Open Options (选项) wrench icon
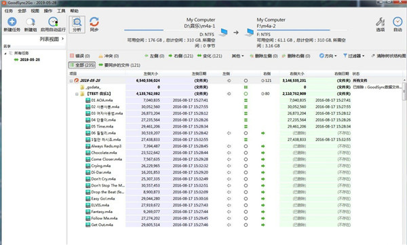 (x=381, y=22)
